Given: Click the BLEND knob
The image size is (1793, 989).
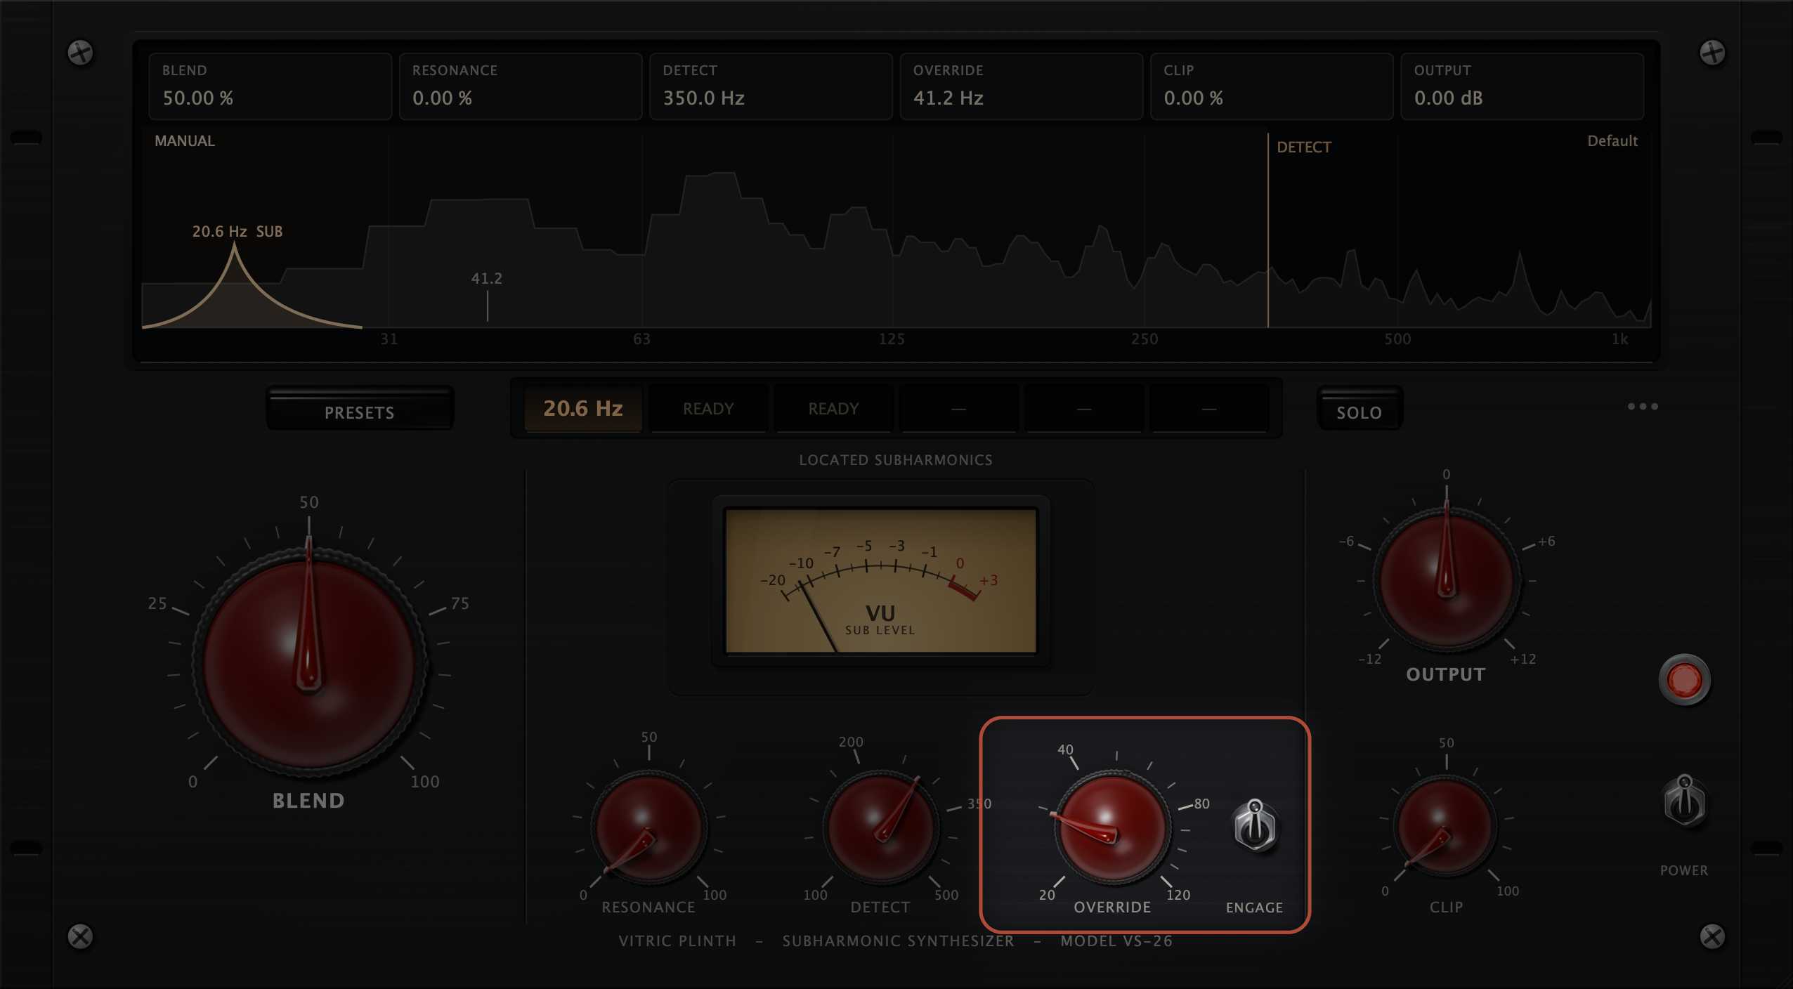Looking at the screenshot, I should click(x=308, y=662).
